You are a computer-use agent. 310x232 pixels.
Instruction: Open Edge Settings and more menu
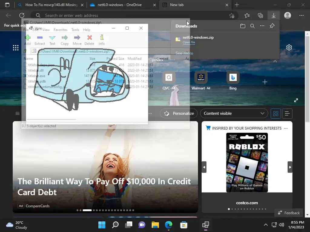point(301,15)
